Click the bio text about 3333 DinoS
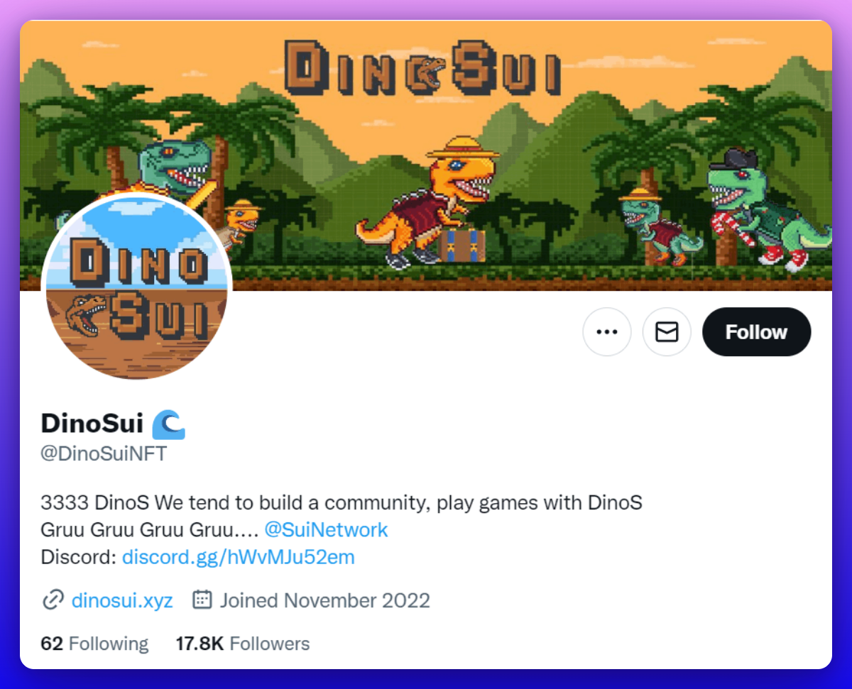 342,503
